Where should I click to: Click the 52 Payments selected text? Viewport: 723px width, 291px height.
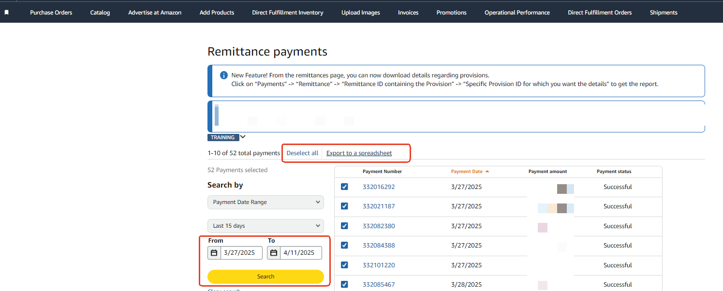tap(237, 170)
